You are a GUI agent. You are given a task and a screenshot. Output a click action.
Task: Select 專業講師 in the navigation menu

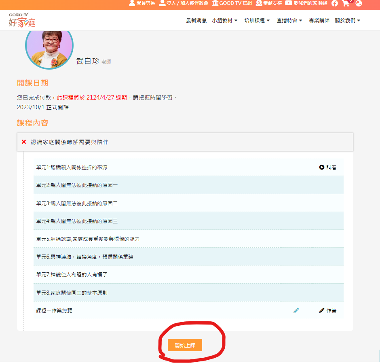pos(319,21)
